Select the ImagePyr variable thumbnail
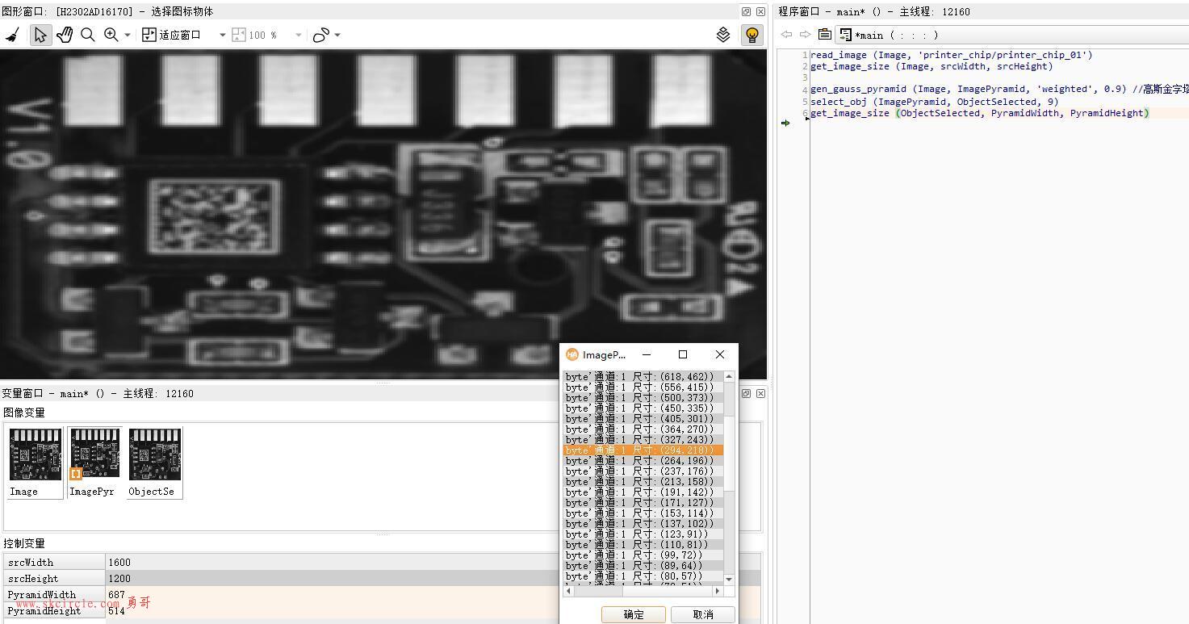Screen dimensions: 1189x624 tap(94, 463)
